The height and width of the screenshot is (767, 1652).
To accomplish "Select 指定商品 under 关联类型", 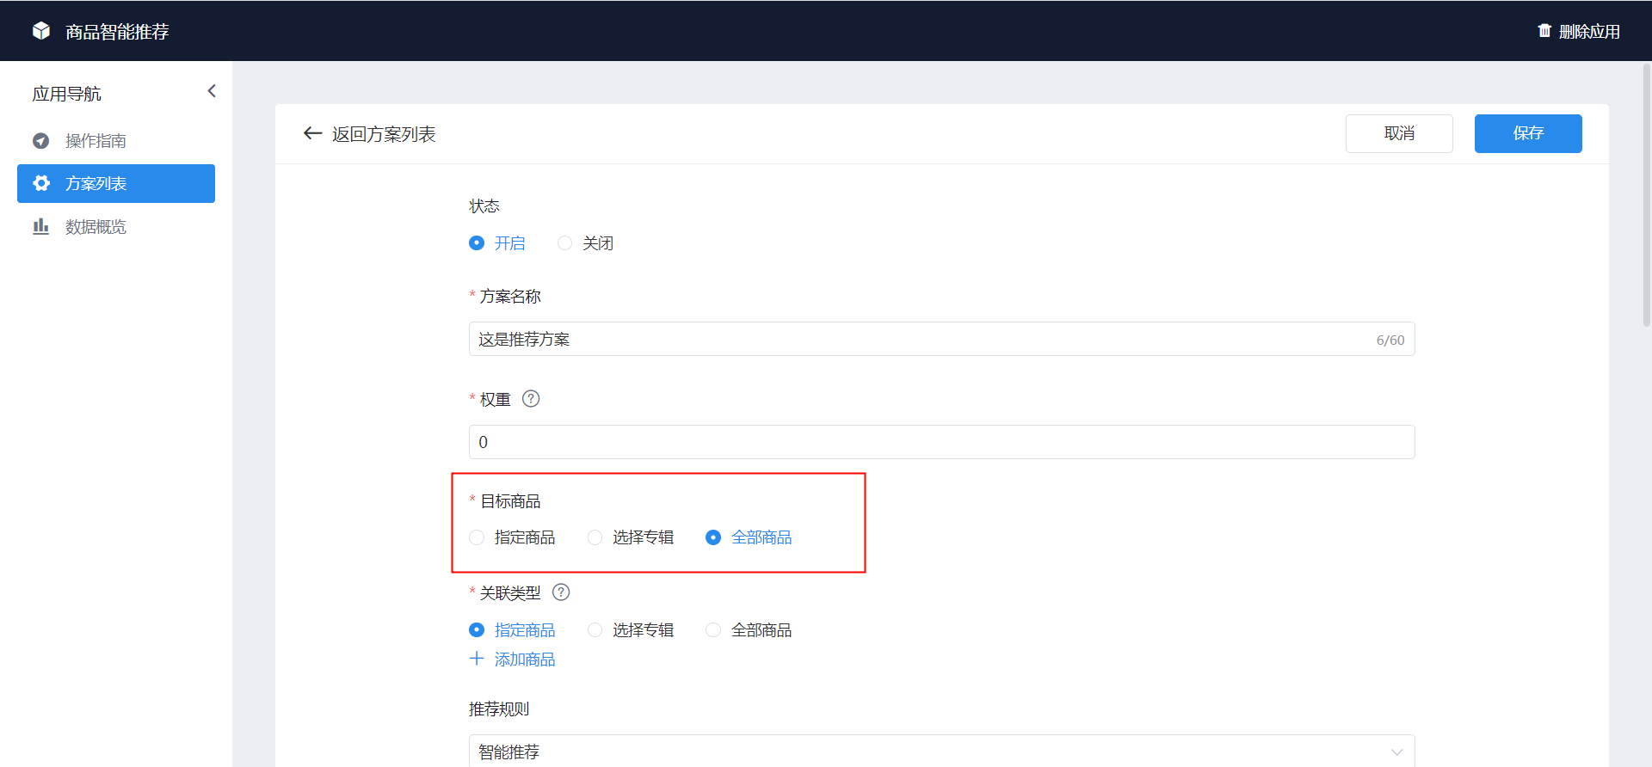I will coord(477,630).
